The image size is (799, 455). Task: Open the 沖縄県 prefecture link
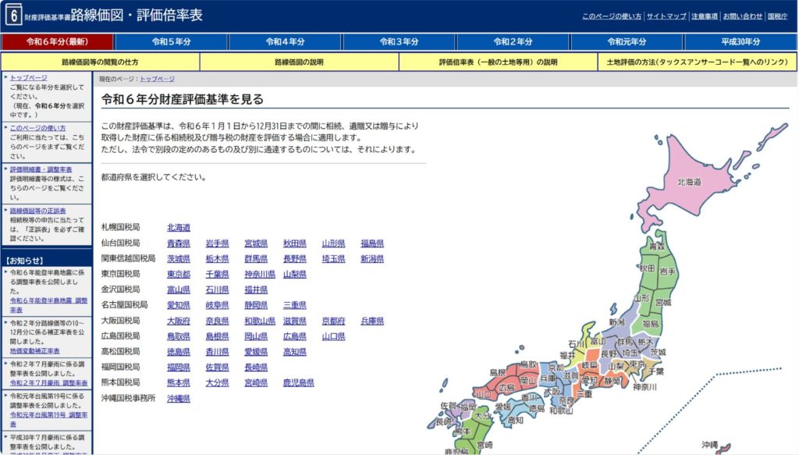(x=179, y=398)
